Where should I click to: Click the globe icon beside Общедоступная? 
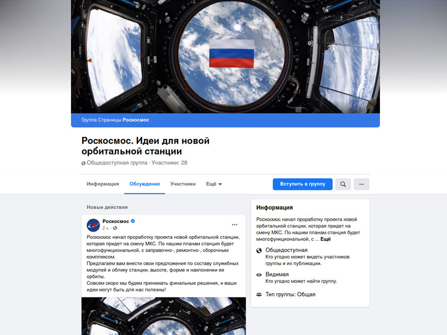point(259,250)
